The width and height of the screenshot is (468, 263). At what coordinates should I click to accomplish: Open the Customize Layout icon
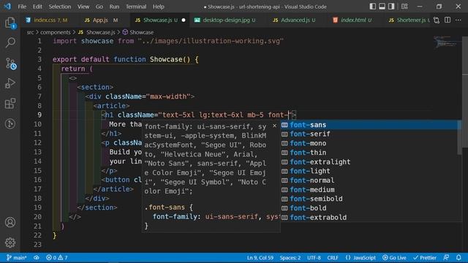tap(404, 7)
